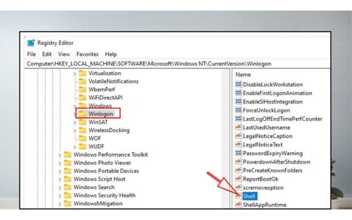The height and width of the screenshot is (220, 352).
Task: Click the Name column header
Action: (x=243, y=75)
